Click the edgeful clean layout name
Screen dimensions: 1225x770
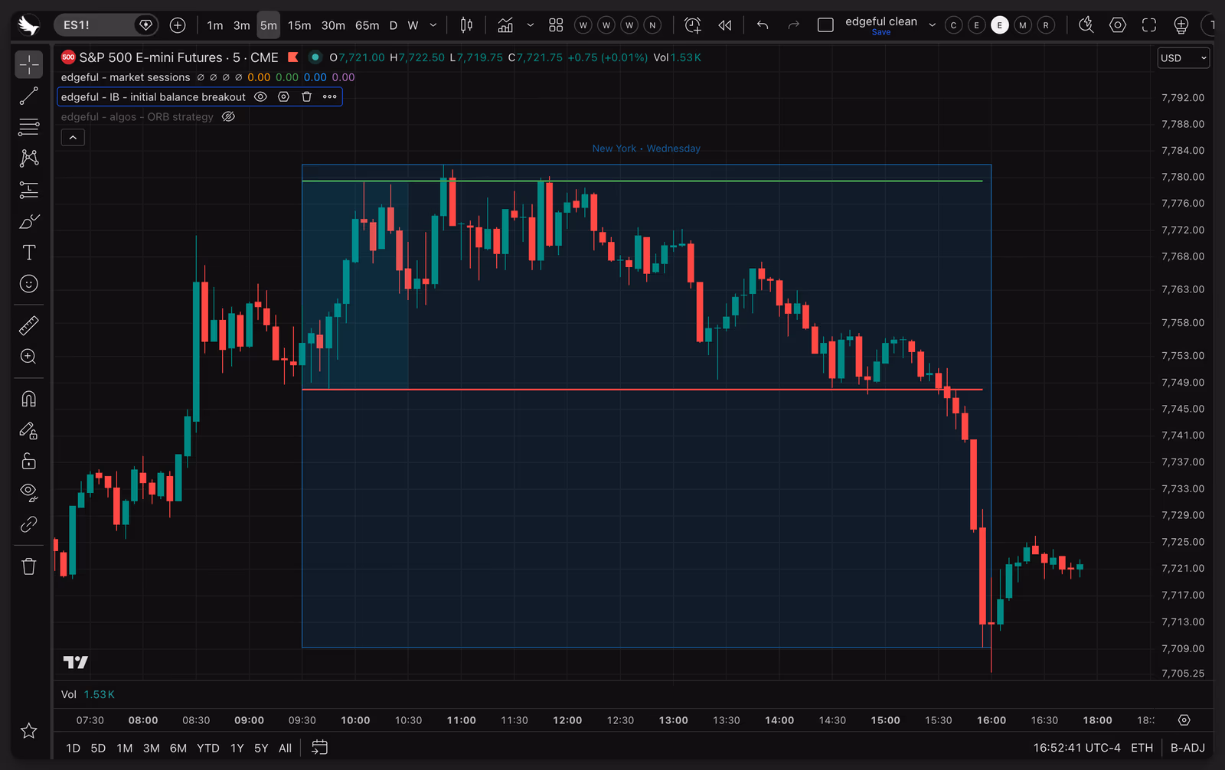tap(881, 21)
